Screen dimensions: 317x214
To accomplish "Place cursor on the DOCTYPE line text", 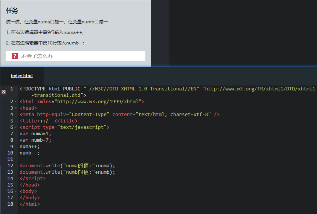I will click(167, 89).
